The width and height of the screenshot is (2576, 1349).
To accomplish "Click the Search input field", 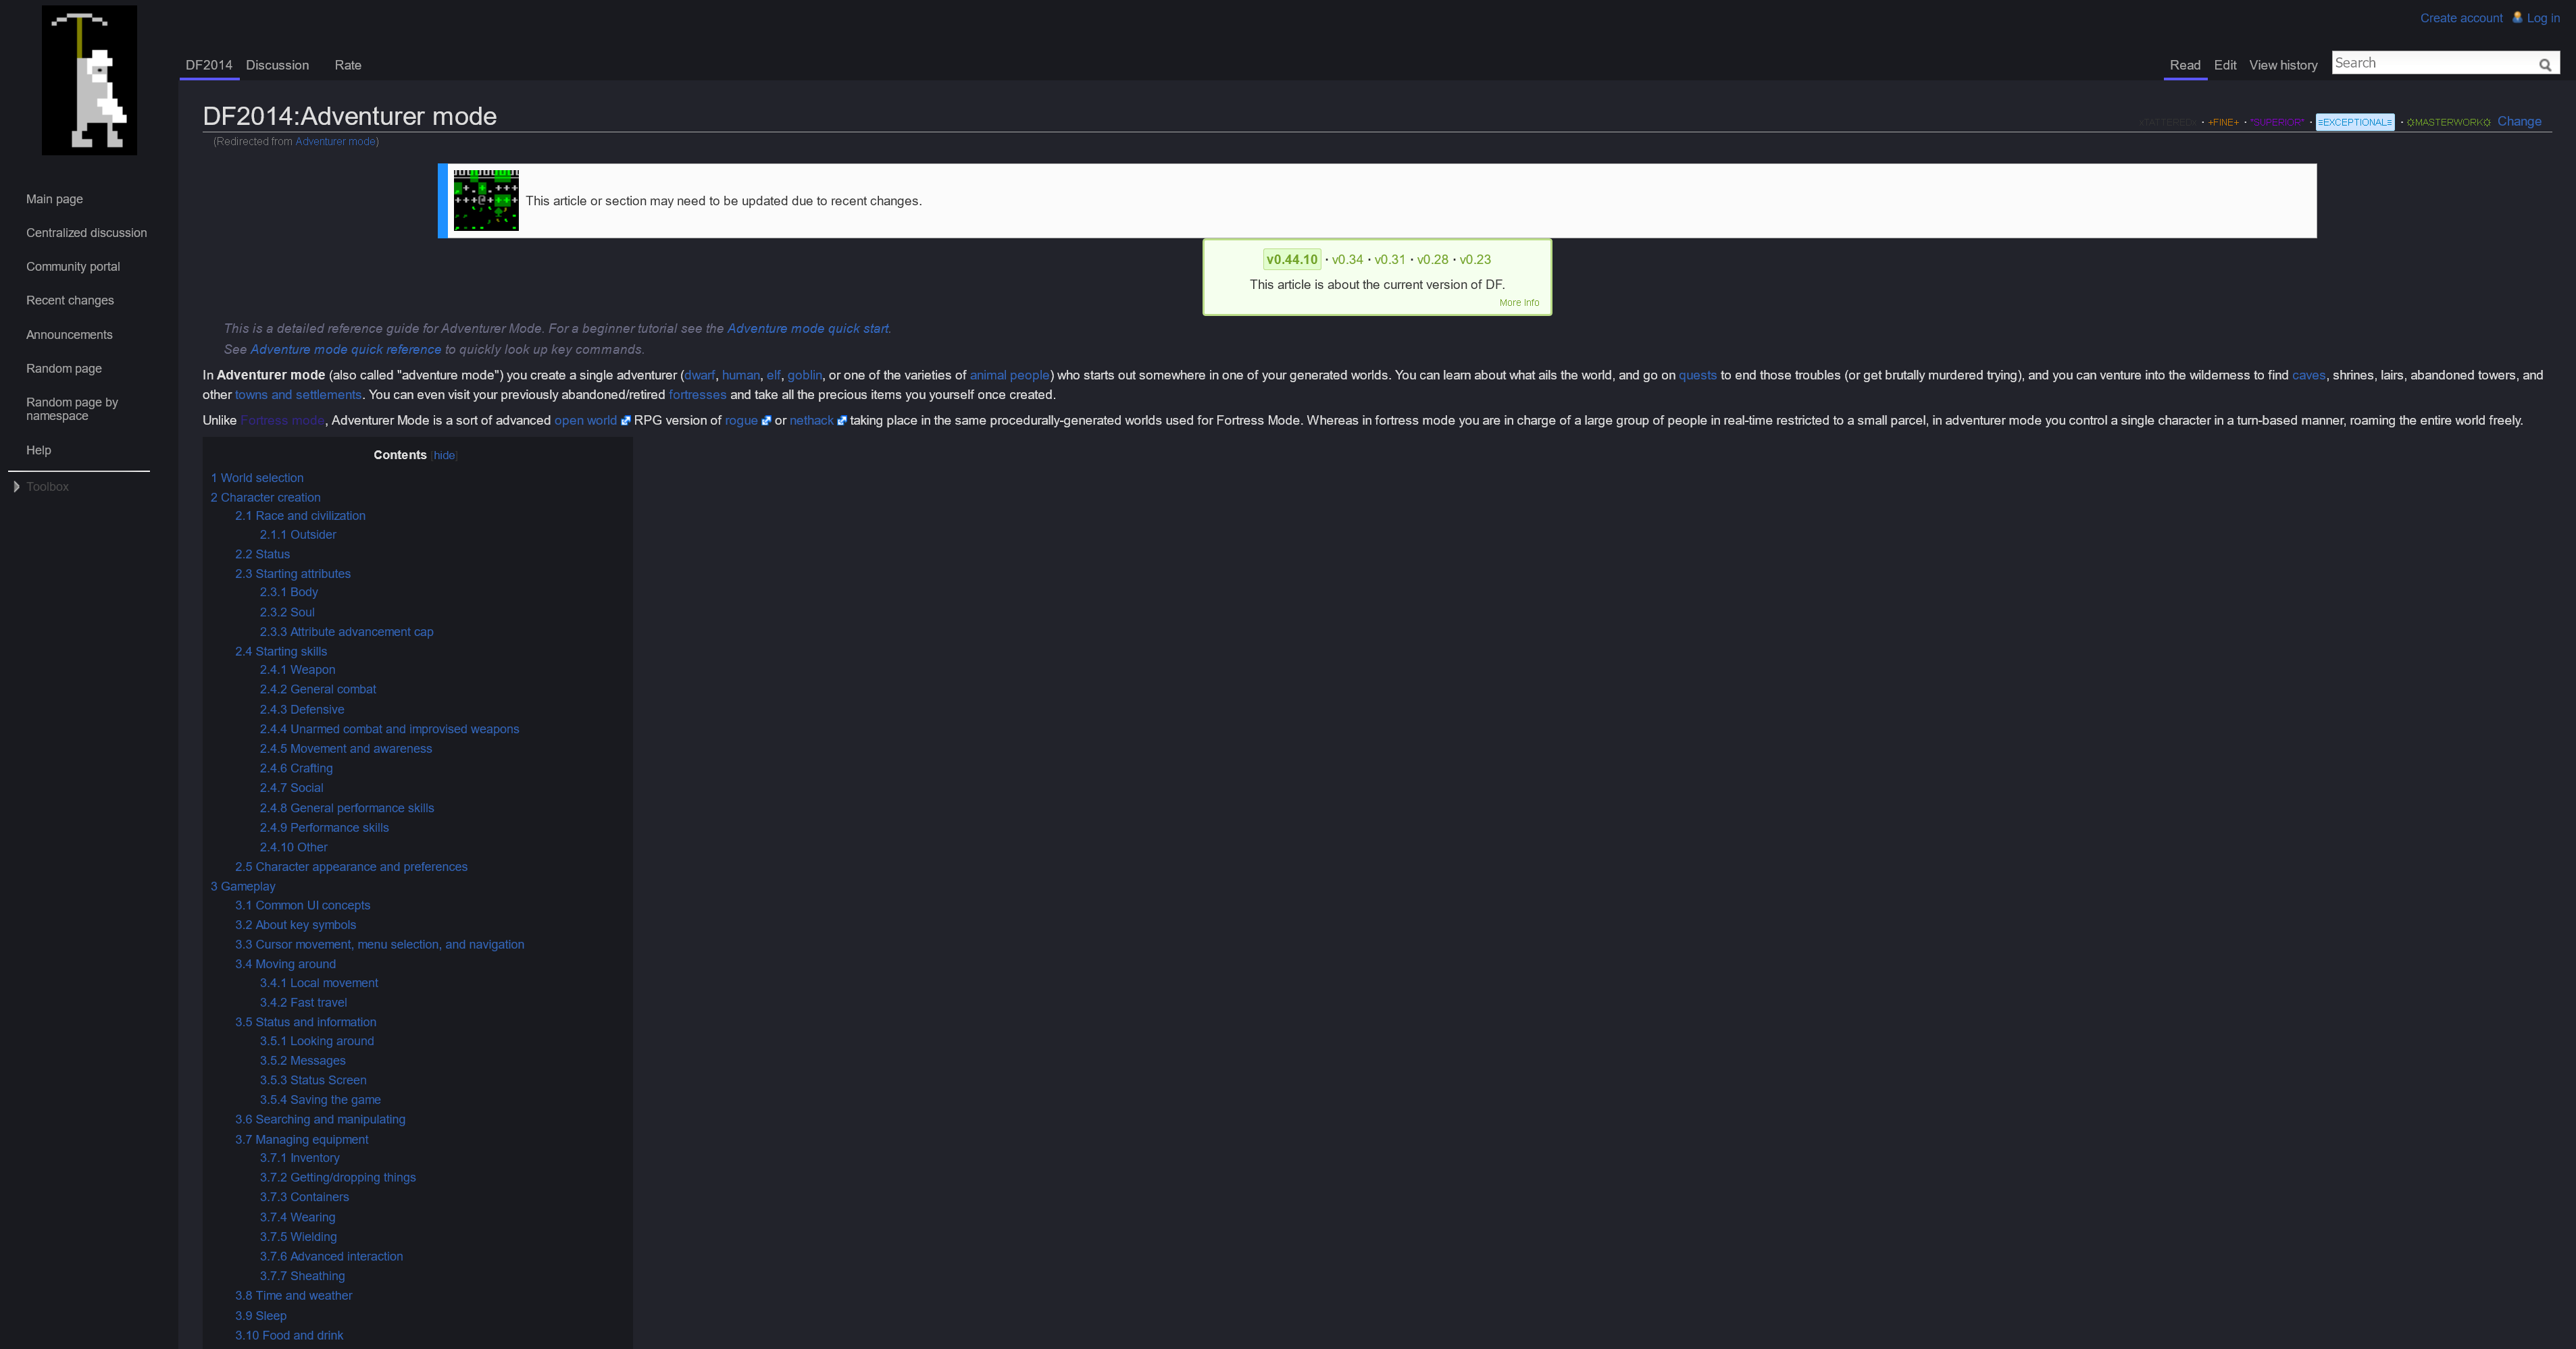I will pos(2430,63).
